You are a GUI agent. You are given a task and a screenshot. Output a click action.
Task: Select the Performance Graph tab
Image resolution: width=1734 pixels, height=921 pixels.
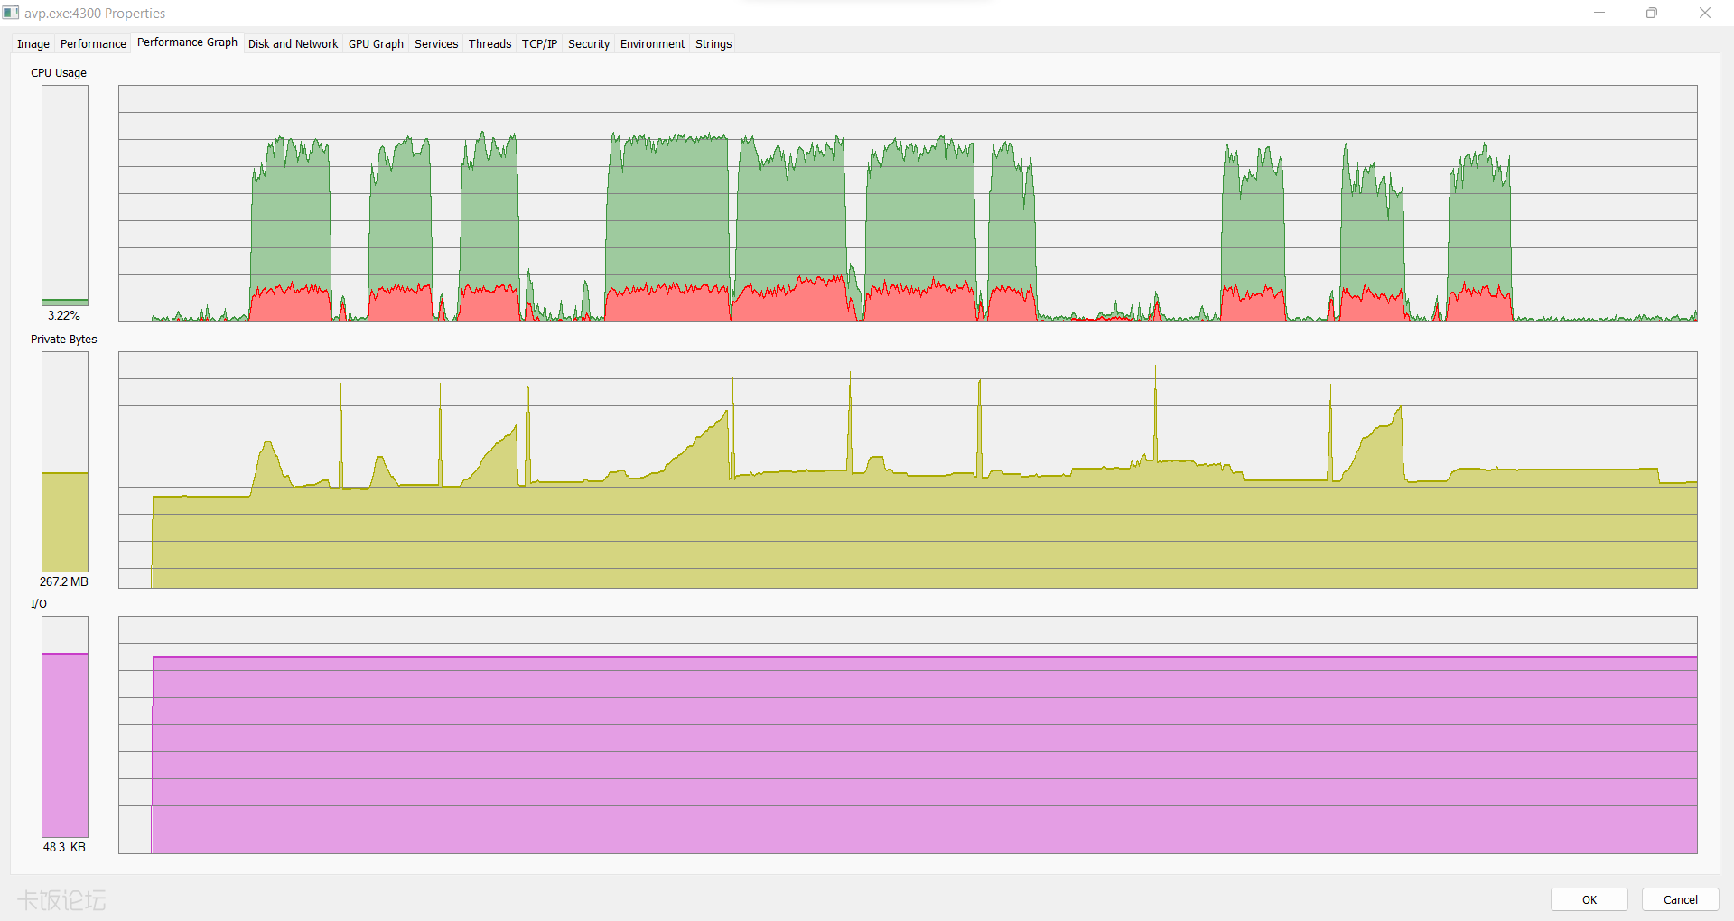tap(187, 42)
